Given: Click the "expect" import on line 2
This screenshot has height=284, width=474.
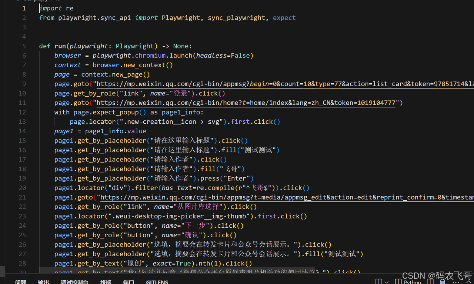Looking at the screenshot, I should 284,18.
